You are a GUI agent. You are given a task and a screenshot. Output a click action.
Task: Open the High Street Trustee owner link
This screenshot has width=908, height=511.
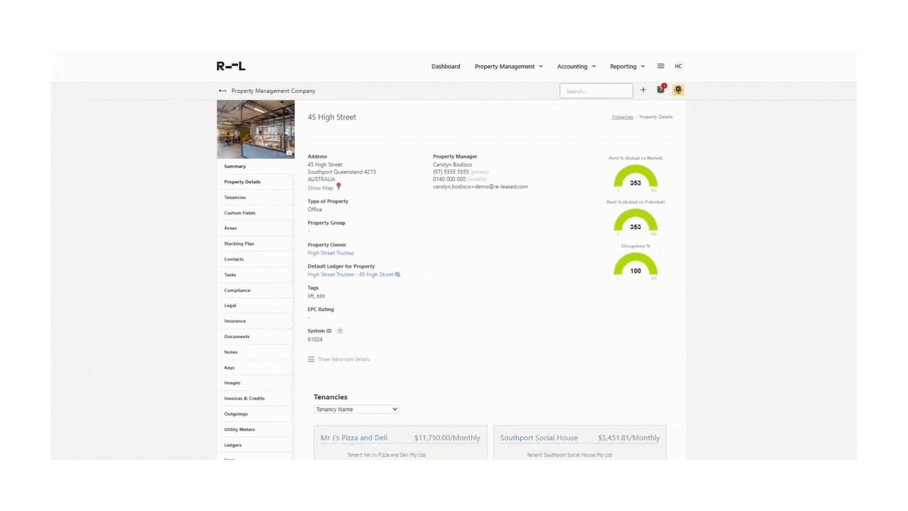pos(331,253)
